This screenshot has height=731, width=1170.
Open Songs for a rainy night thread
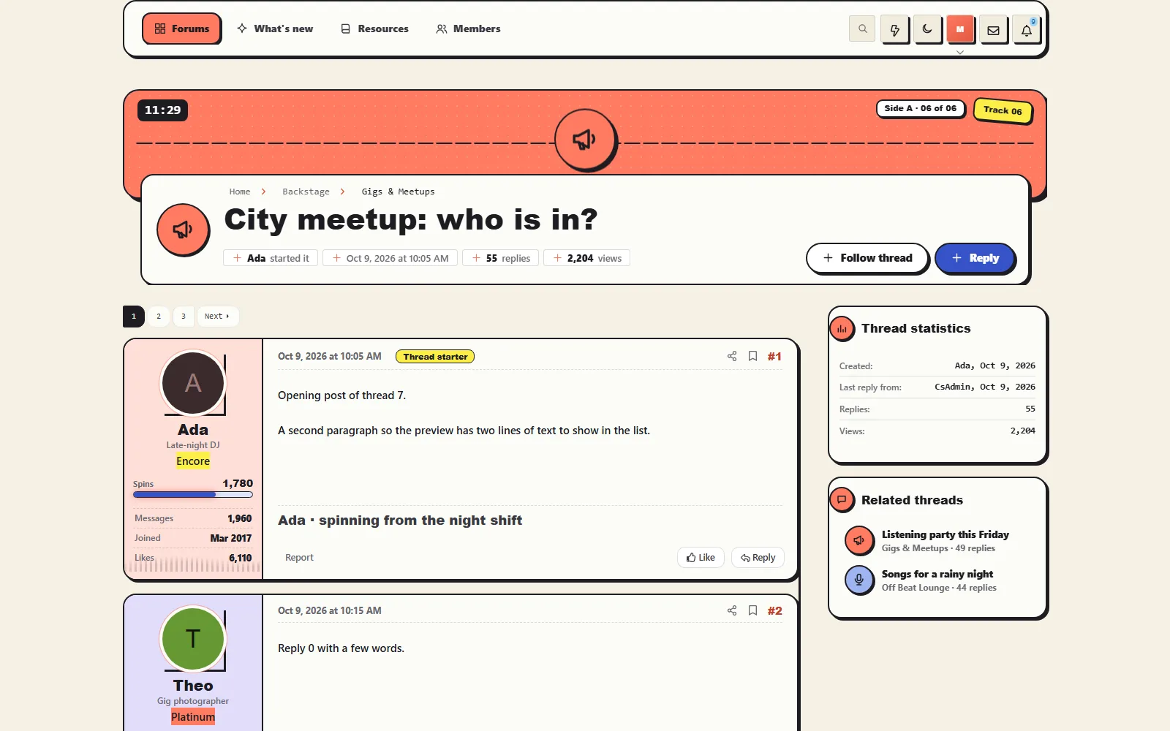937,574
